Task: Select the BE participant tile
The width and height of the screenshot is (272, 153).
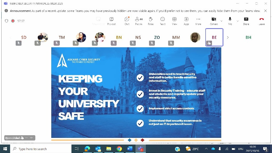Action: tap(214, 37)
